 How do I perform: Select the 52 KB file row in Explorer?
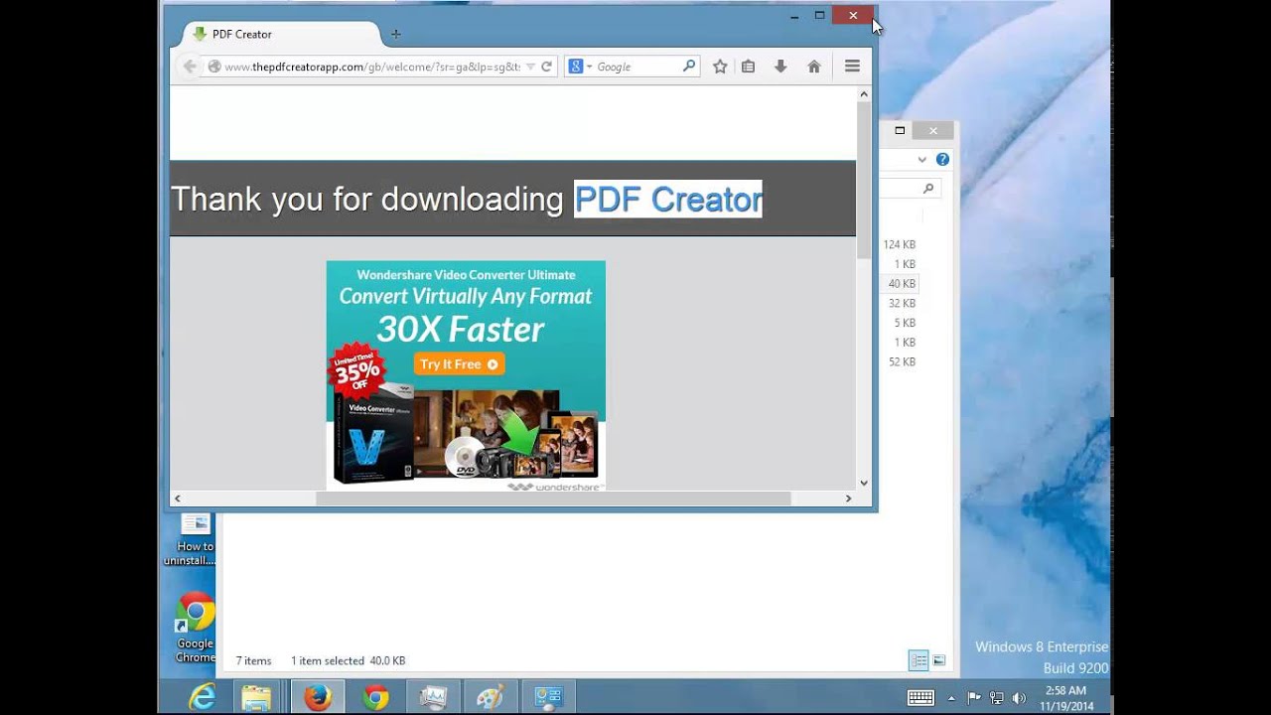click(x=900, y=361)
